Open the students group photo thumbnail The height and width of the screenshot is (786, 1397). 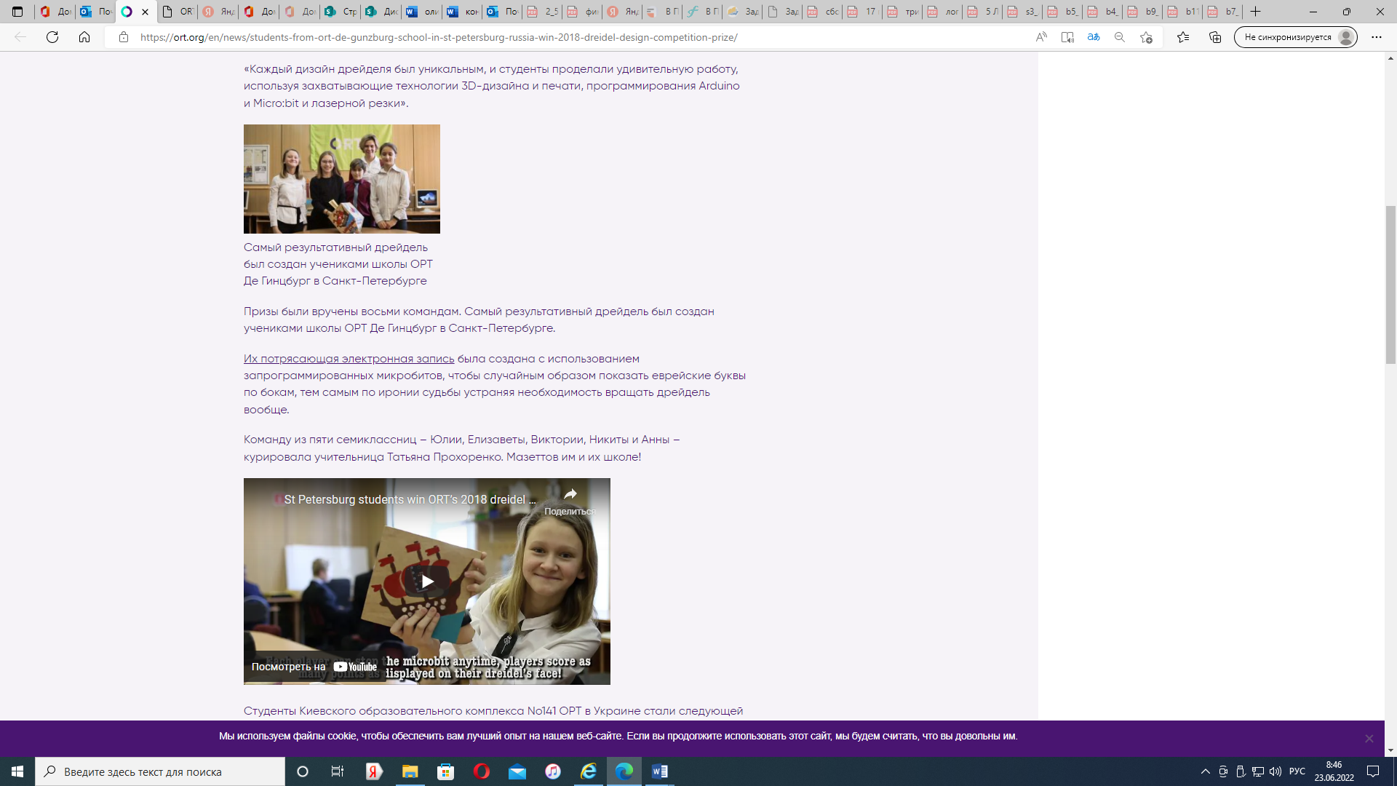tap(341, 179)
